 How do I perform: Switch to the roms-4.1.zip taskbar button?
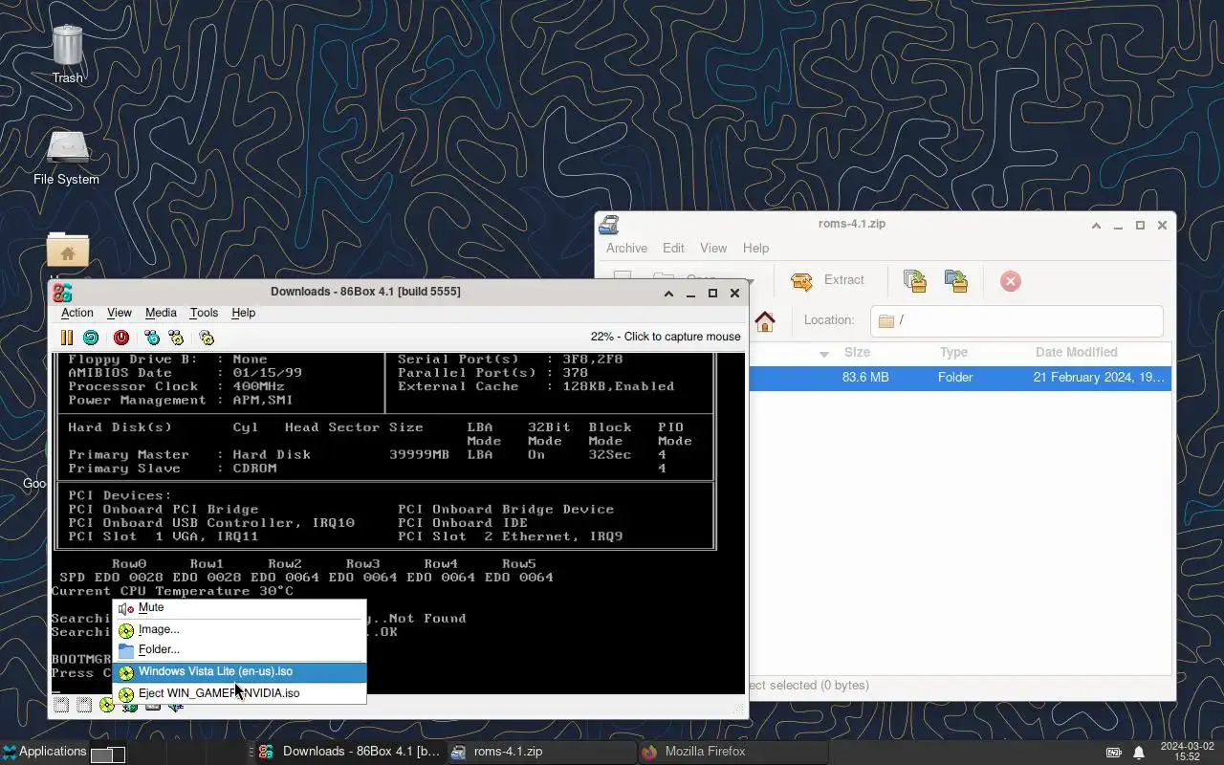point(542,752)
